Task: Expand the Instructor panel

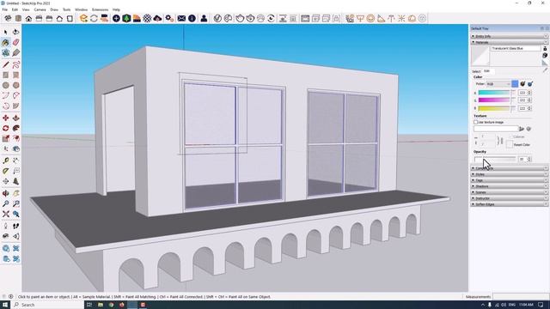Action: 509,198
